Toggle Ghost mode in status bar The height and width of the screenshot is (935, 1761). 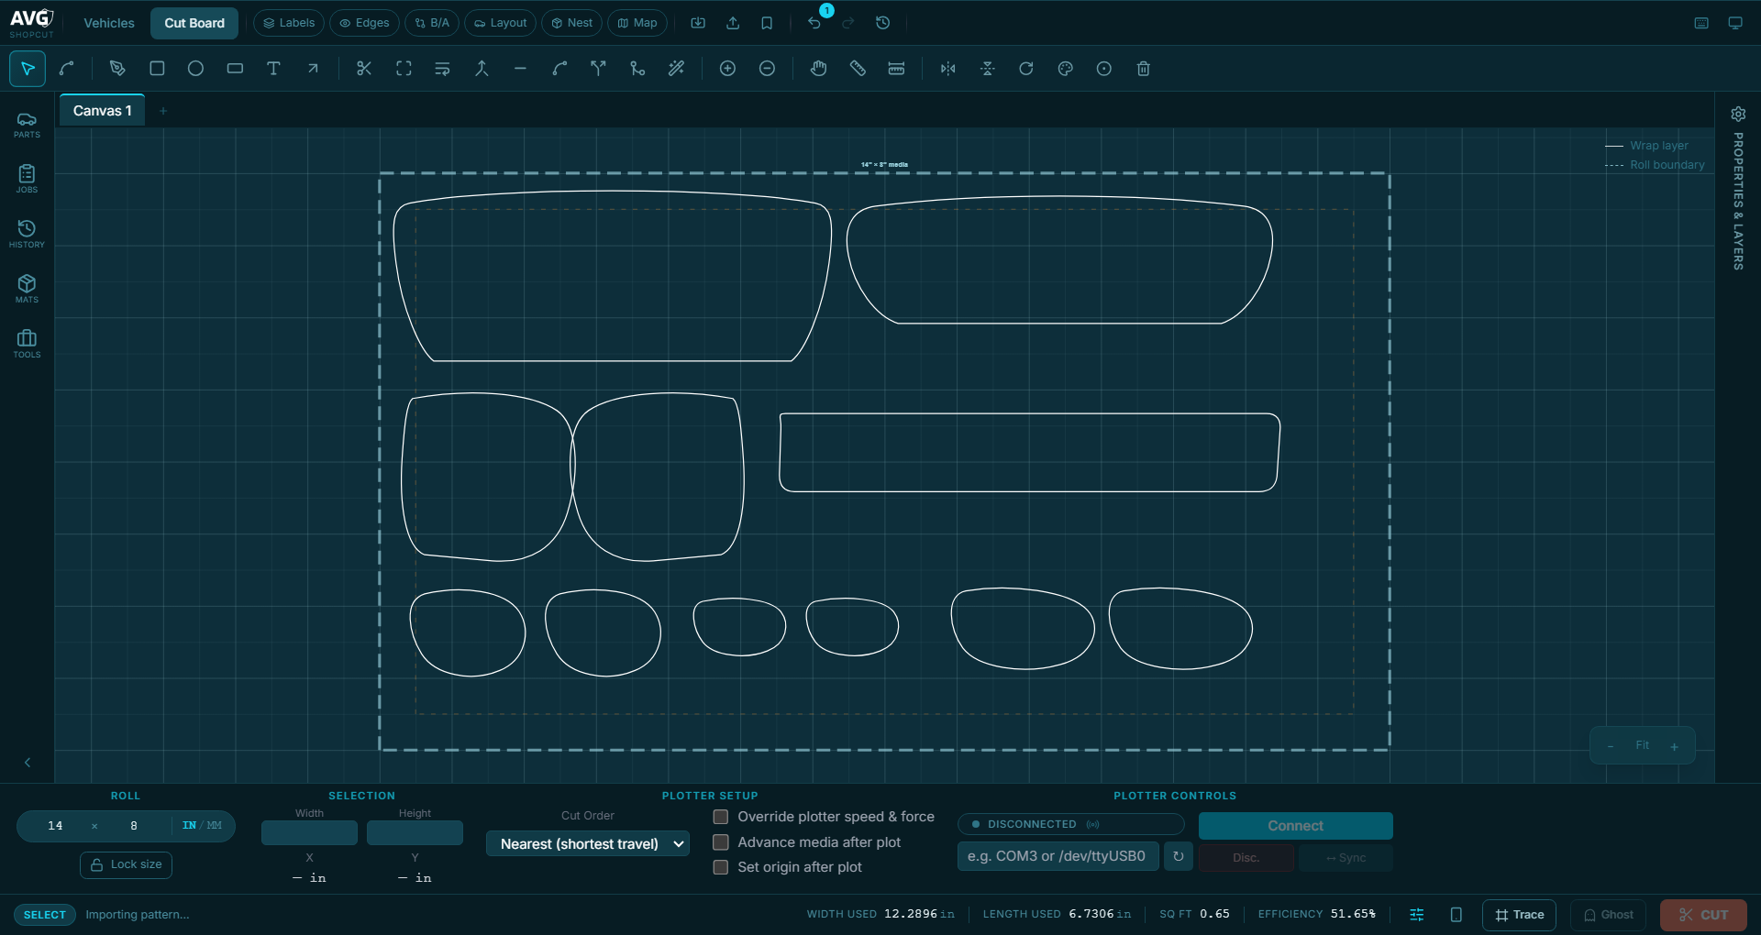tap(1608, 915)
